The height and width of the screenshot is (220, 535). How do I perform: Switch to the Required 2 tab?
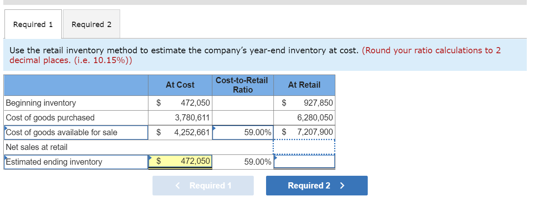click(x=91, y=24)
